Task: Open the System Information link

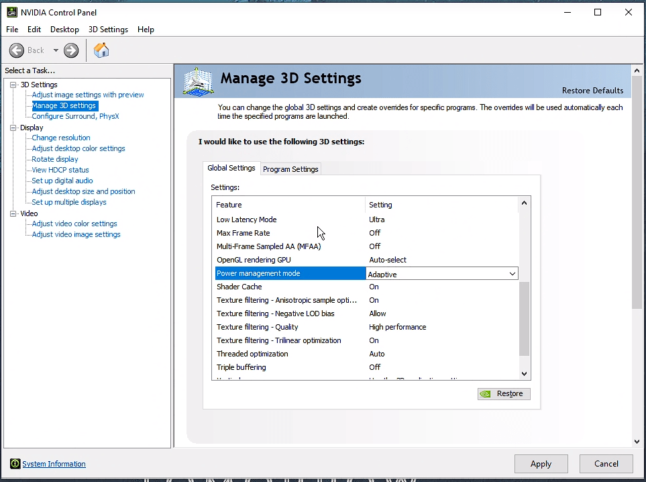Action: (x=54, y=464)
